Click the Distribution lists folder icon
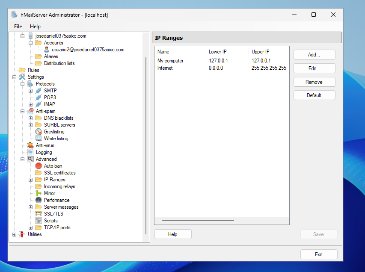 (39, 63)
